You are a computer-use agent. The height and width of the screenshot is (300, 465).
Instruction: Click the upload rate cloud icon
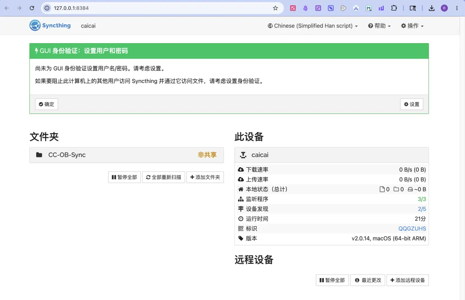(x=241, y=179)
